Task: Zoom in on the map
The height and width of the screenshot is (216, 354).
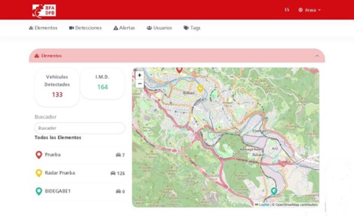Action: [140, 75]
